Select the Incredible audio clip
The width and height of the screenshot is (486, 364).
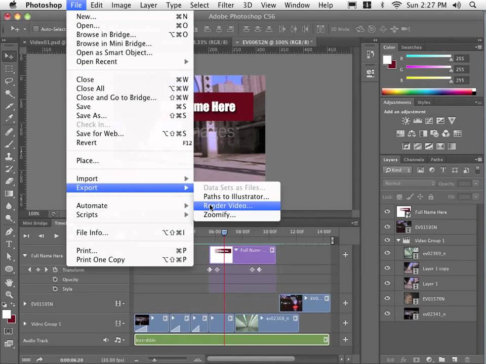pyautogui.click(x=231, y=340)
